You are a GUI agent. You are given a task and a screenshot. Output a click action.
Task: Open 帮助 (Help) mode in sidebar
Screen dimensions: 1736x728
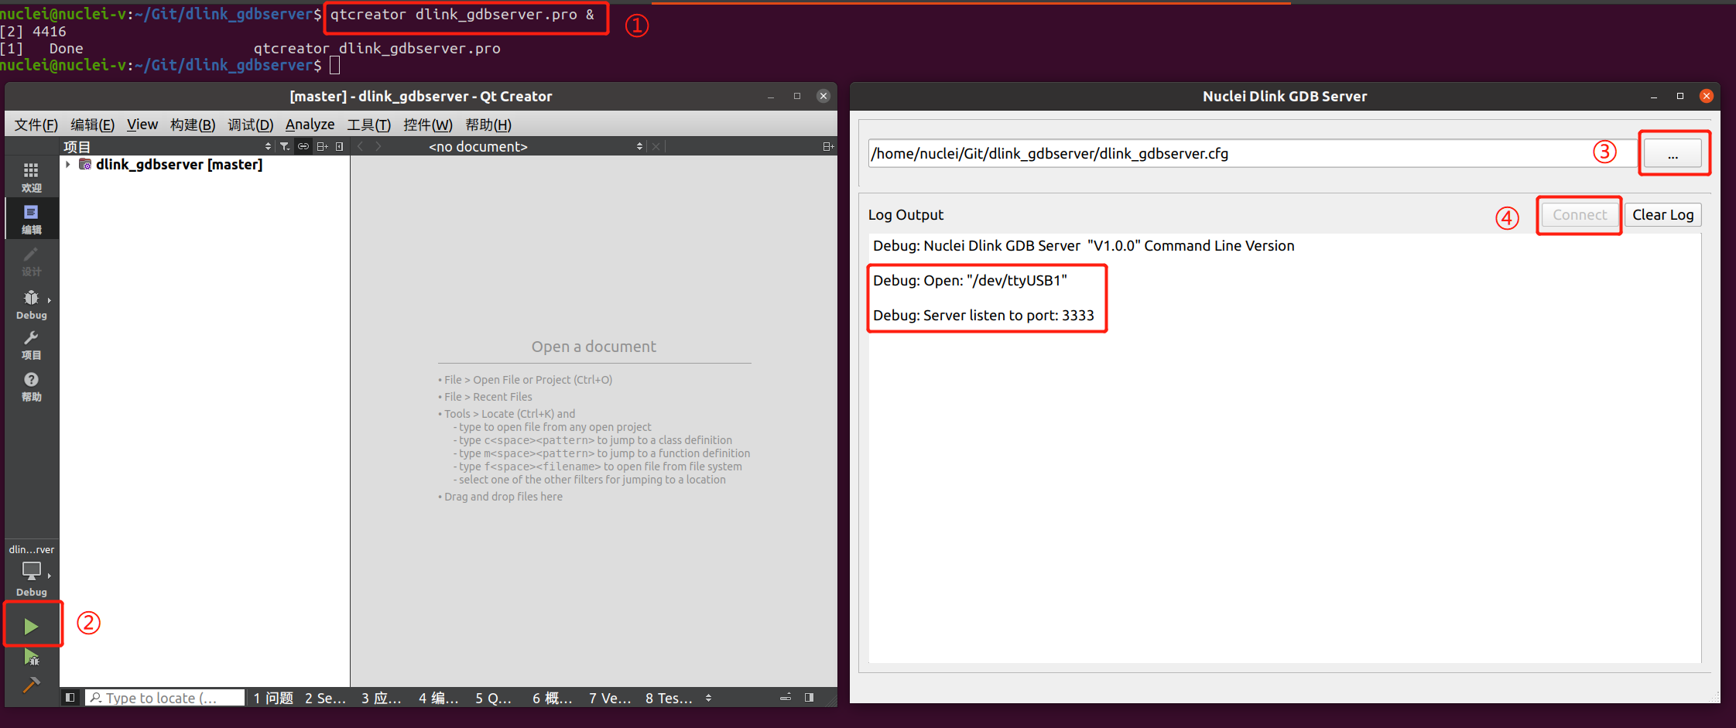click(31, 387)
